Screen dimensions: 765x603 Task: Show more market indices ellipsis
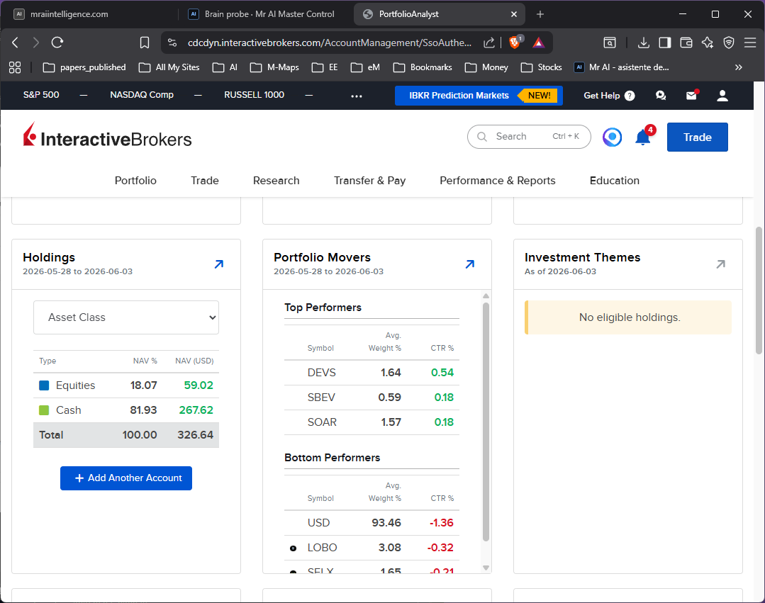[357, 96]
